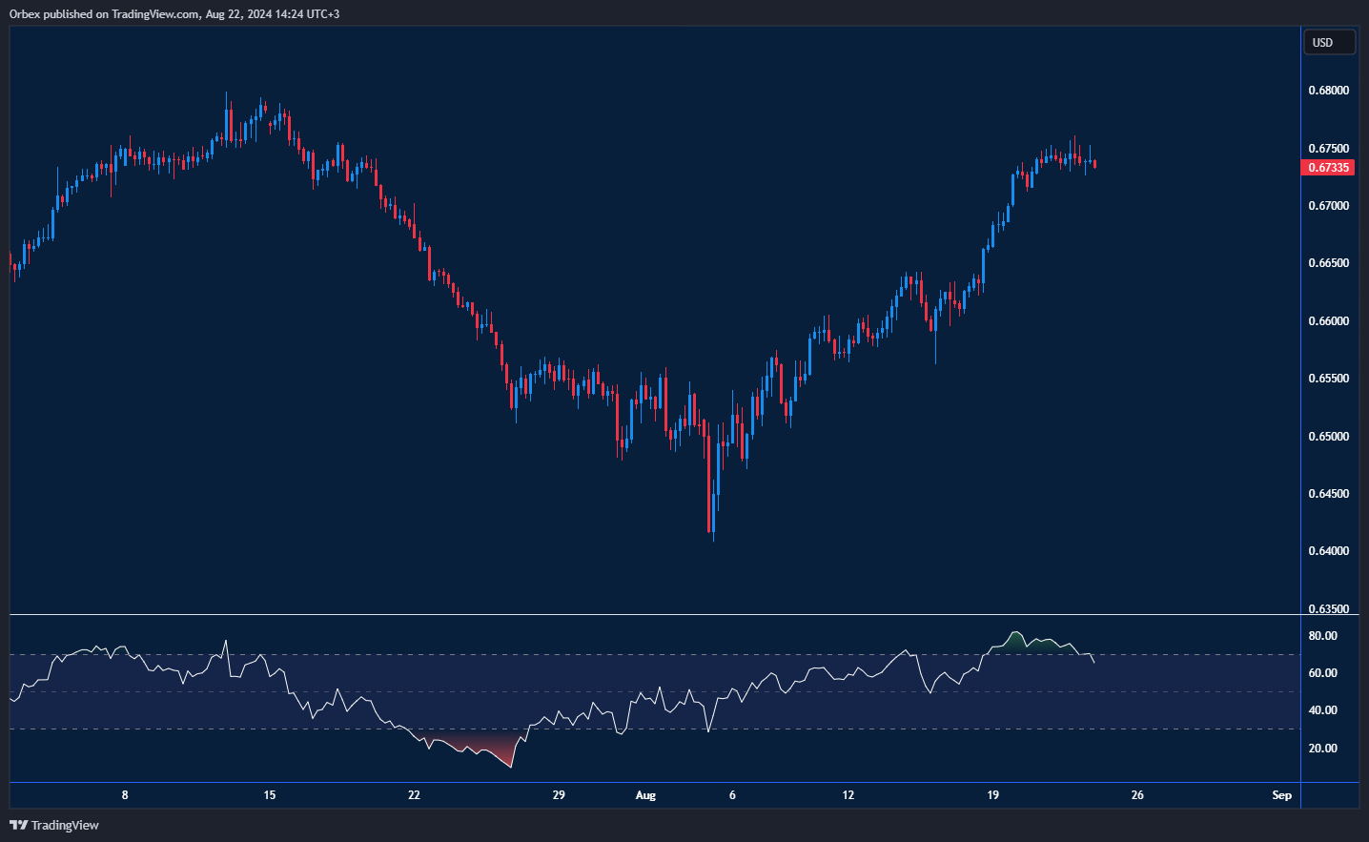This screenshot has width=1369, height=842.
Task: Select the Aug label on the time axis
Action: [x=645, y=795]
